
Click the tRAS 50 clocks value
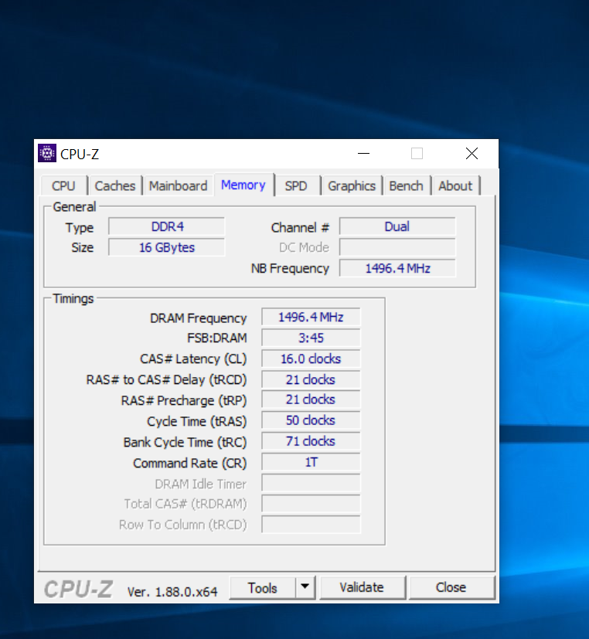click(x=311, y=420)
